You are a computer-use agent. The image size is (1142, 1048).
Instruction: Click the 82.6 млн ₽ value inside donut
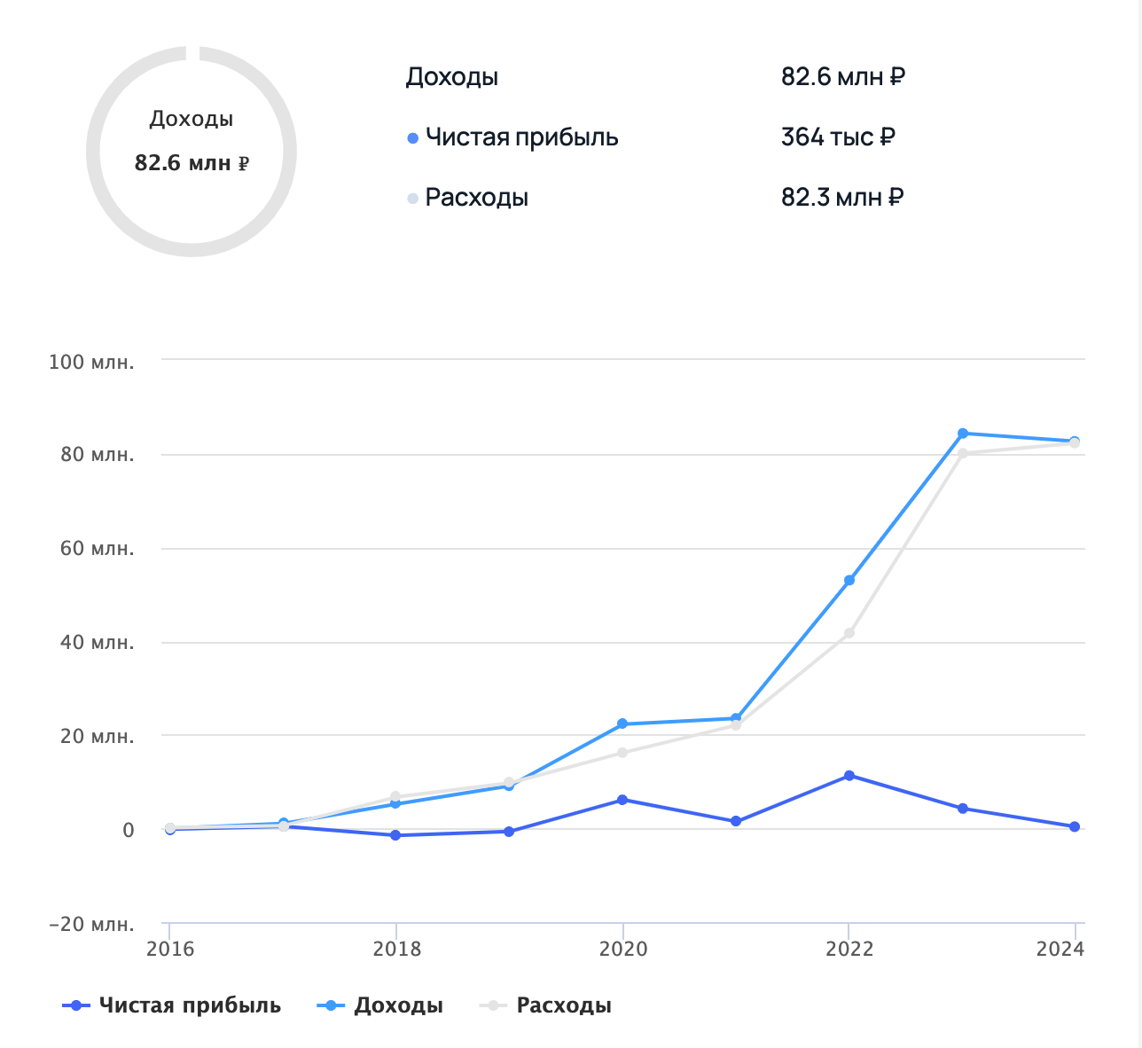192,163
